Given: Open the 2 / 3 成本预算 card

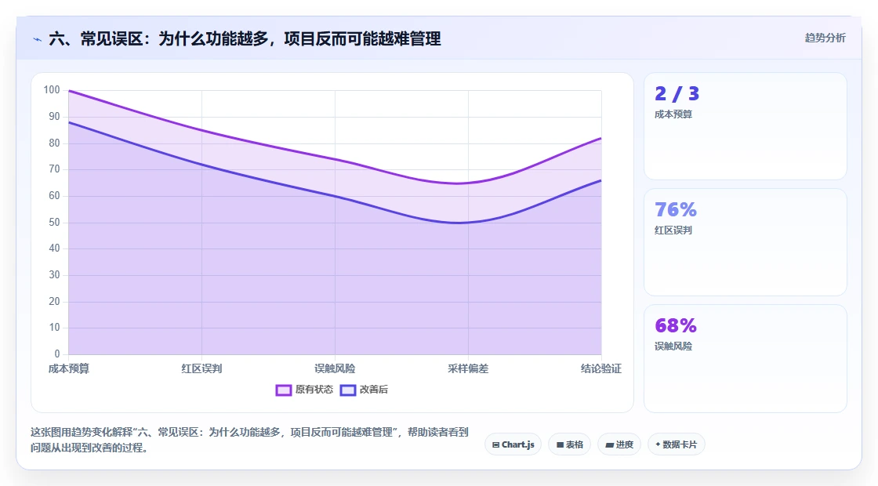Looking at the screenshot, I should point(746,126).
